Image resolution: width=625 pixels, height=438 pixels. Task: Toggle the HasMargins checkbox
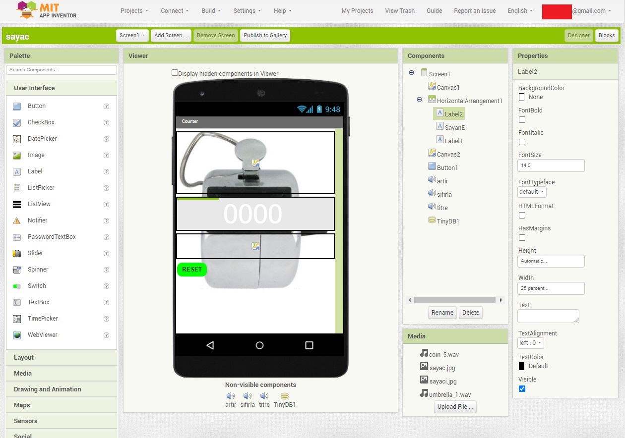[x=522, y=237]
